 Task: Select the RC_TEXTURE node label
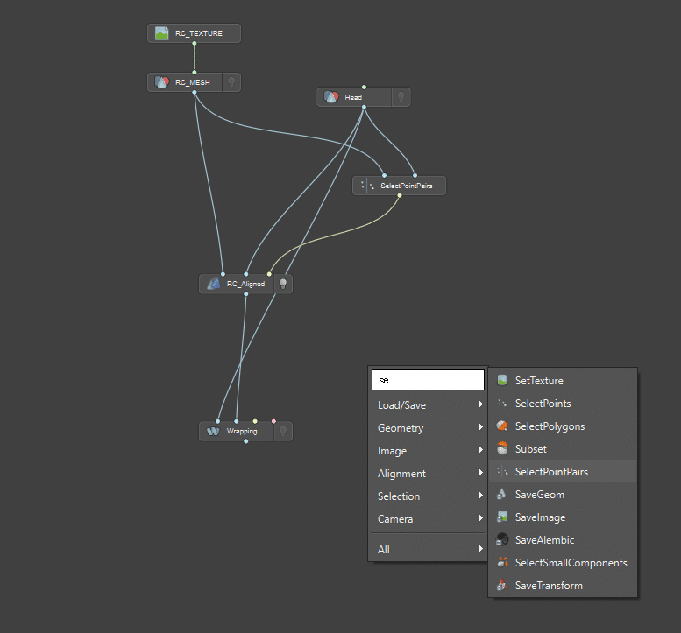(x=198, y=33)
